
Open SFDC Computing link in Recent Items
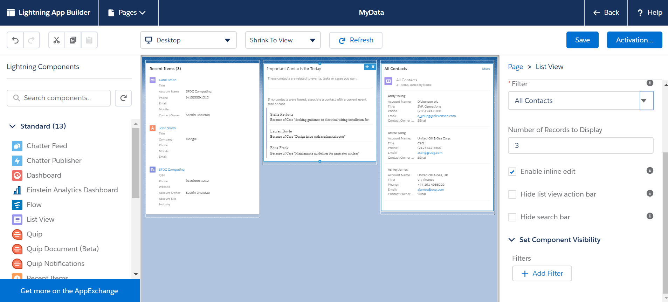pos(172,170)
